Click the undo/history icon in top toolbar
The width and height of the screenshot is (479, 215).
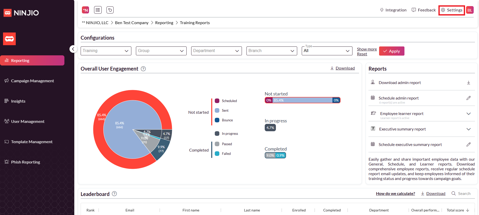[110, 10]
